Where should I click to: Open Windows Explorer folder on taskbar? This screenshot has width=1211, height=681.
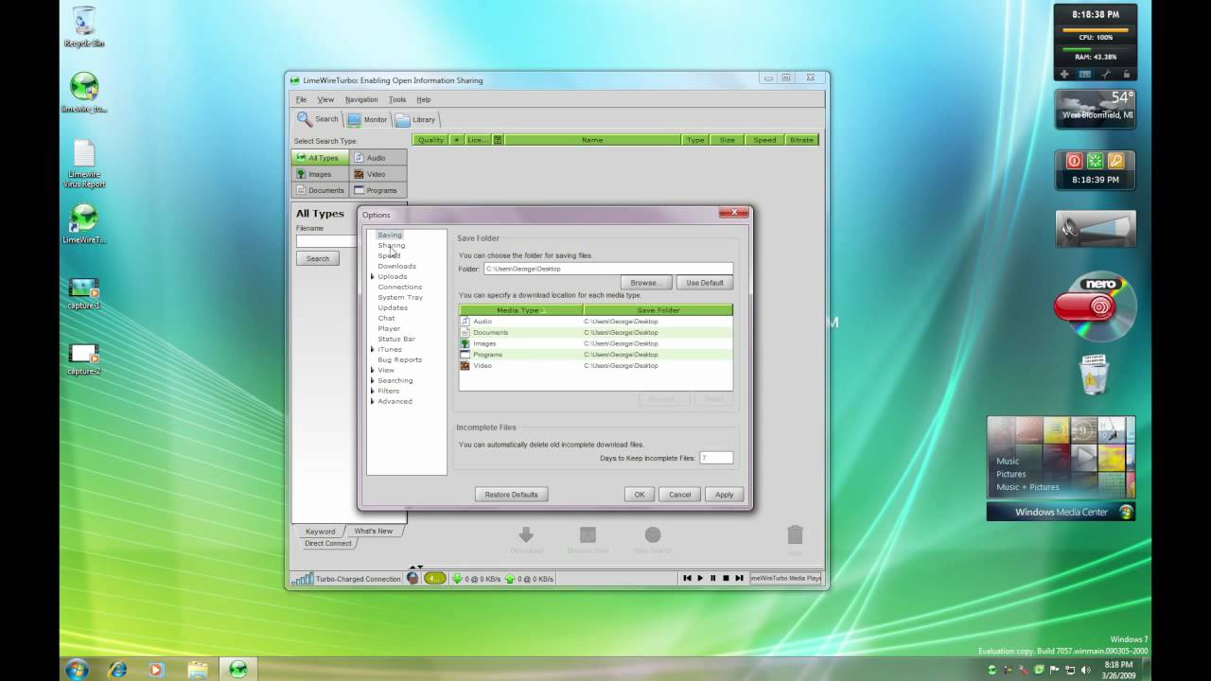coord(198,670)
